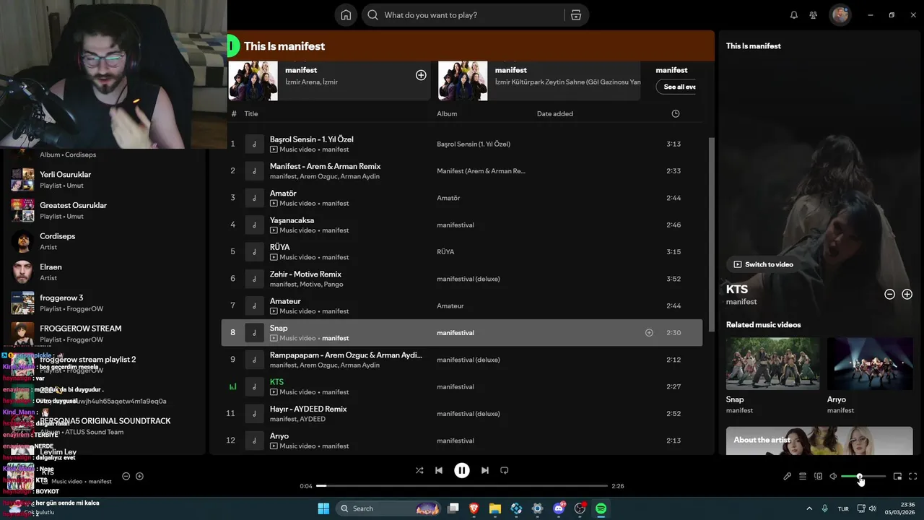Open Cordiseps artist in sidebar
Screen dimensions: 924x520
[105, 241]
